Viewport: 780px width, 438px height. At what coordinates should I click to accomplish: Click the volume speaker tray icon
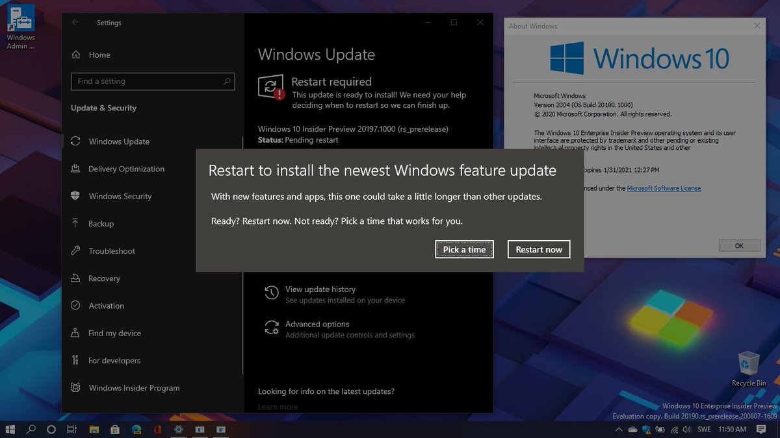click(x=688, y=430)
